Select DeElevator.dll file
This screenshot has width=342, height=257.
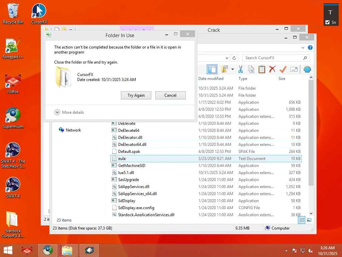(x=206, y=138)
